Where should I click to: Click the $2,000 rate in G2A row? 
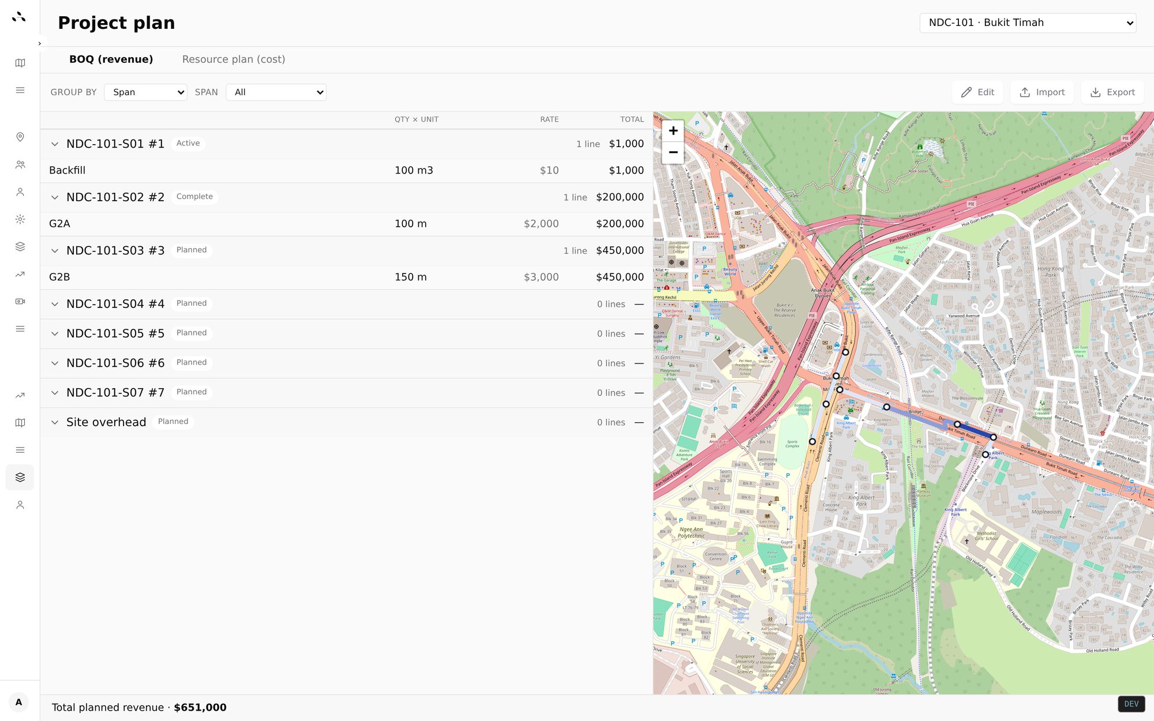click(541, 224)
